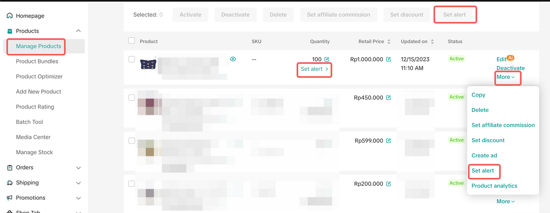Click the Products bag icon in sidebar
The width and height of the screenshot is (550, 213).
pyautogui.click(x=10, y=31)
